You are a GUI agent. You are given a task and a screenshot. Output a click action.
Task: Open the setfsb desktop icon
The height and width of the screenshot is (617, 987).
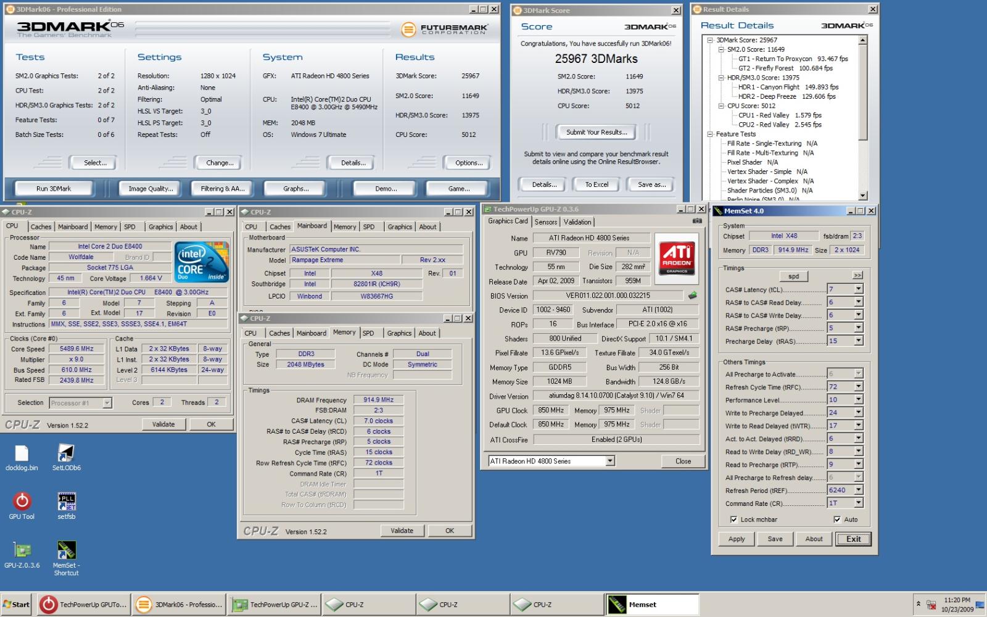pyautogui.click(x=67, y=506)
